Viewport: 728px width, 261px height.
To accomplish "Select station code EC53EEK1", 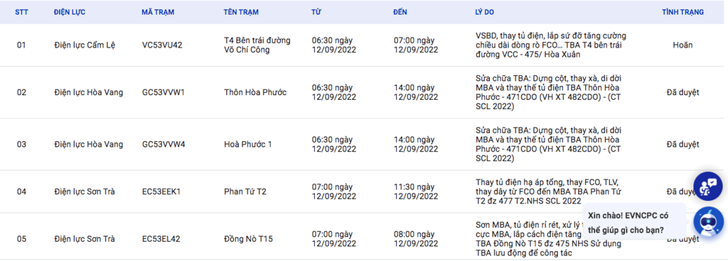I will pos(161,191).
